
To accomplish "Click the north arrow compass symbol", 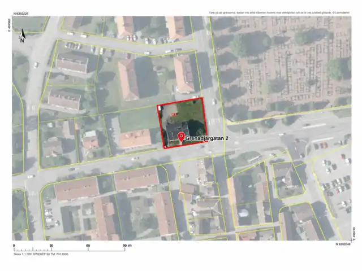I will pyautogui.click(x=22, y=36).
